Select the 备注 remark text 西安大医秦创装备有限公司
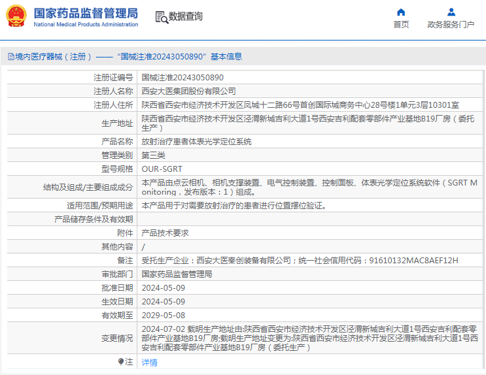 (243, 261)
